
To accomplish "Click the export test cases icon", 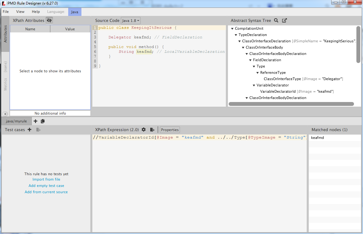I will pyautogui.click(x=38, y=130).
